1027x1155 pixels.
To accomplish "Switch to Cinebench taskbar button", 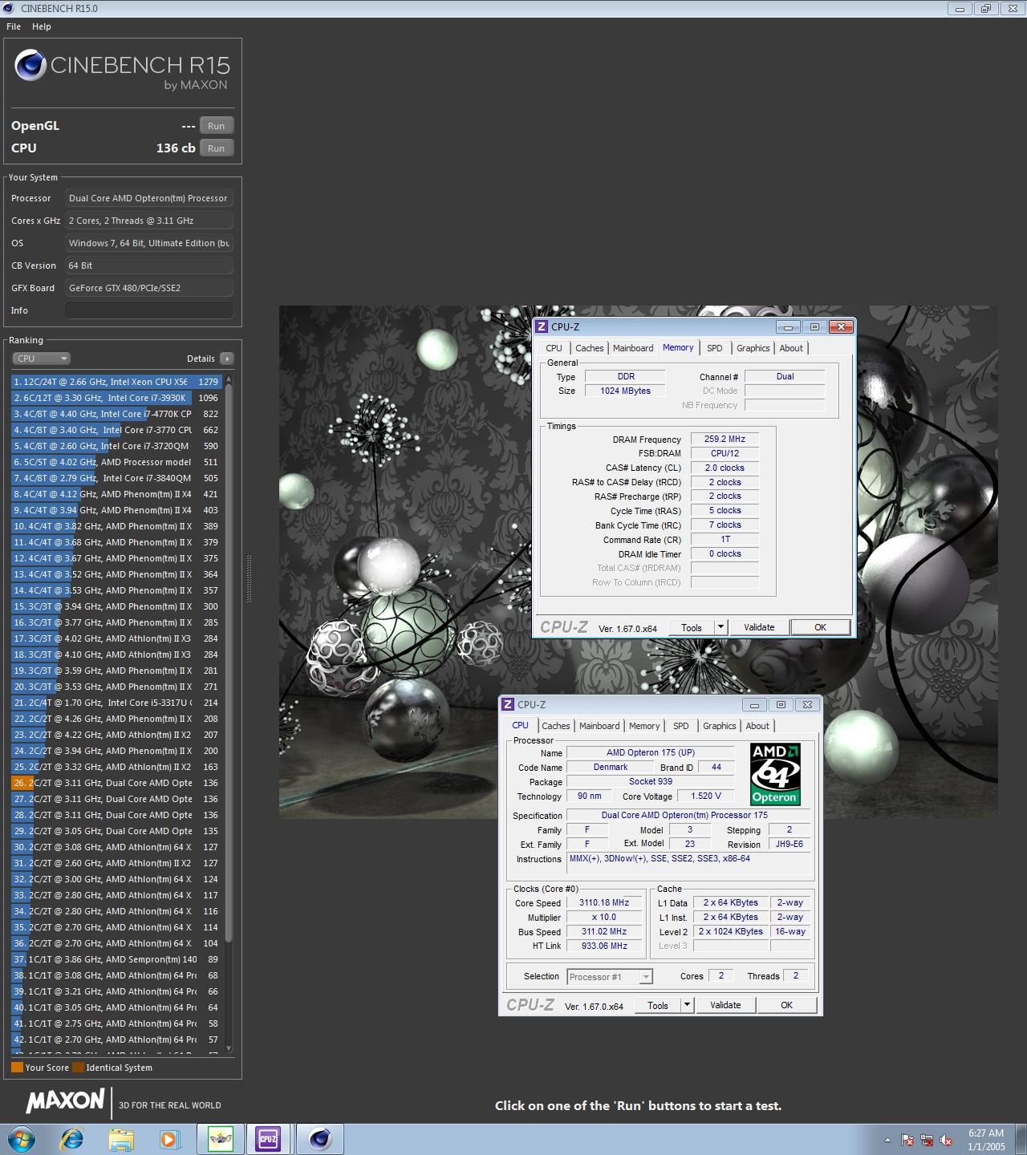I will point(320,1139).
